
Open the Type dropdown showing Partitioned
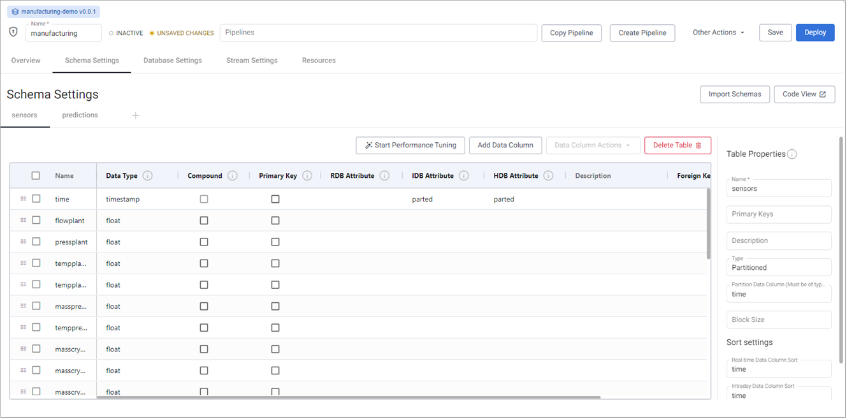coord(779,267)
